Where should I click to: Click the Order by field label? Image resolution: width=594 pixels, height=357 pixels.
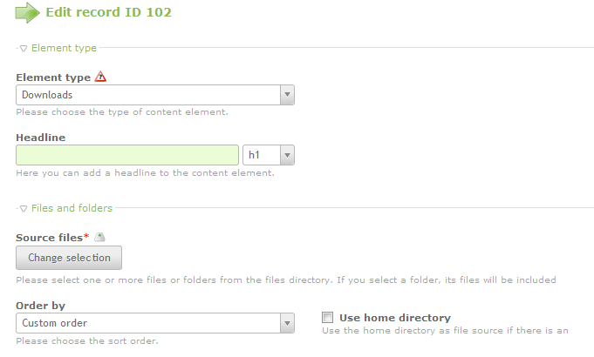point(40,306)
